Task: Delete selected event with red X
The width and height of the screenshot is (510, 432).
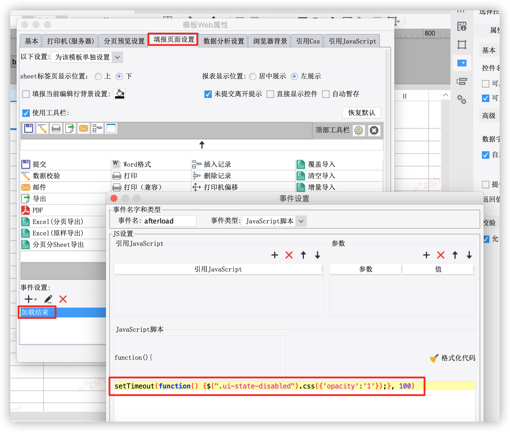Action: (63, 299)
